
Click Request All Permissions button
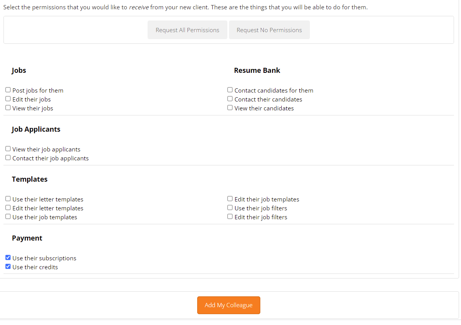[x=187, y=30]
